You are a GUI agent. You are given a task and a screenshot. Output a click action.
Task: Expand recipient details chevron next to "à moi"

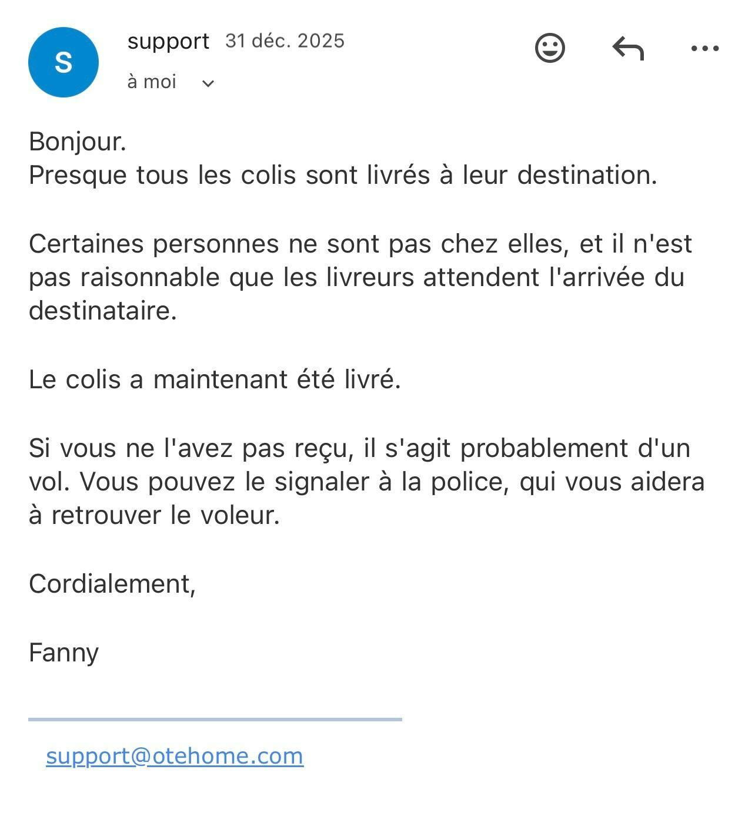click(208, 83)
